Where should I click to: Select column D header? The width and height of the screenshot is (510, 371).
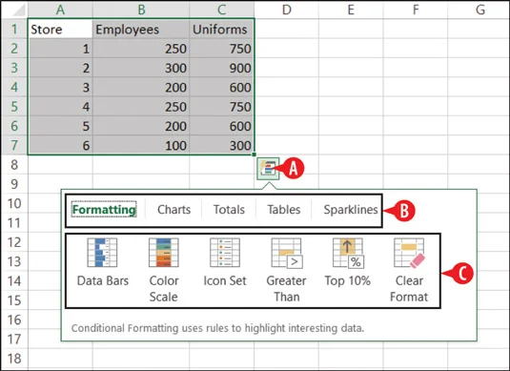[287, 10]
